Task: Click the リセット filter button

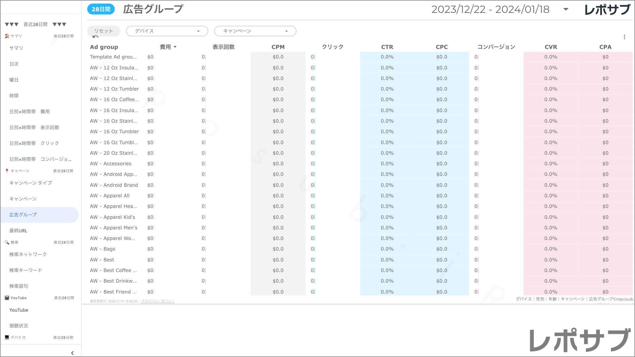Action: click(104, 31)
